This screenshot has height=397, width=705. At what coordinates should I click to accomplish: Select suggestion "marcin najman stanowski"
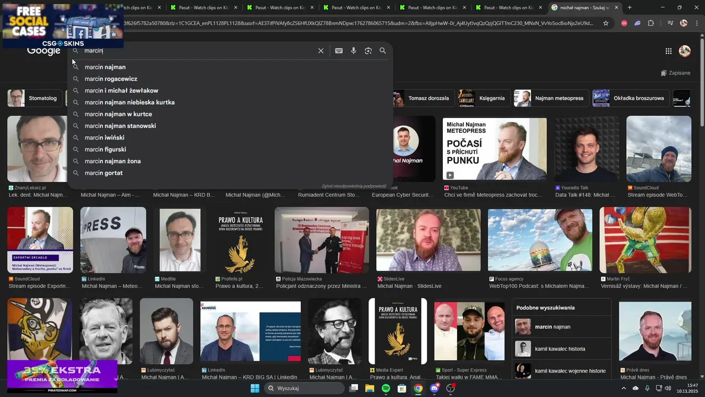(x=231, y=126)
